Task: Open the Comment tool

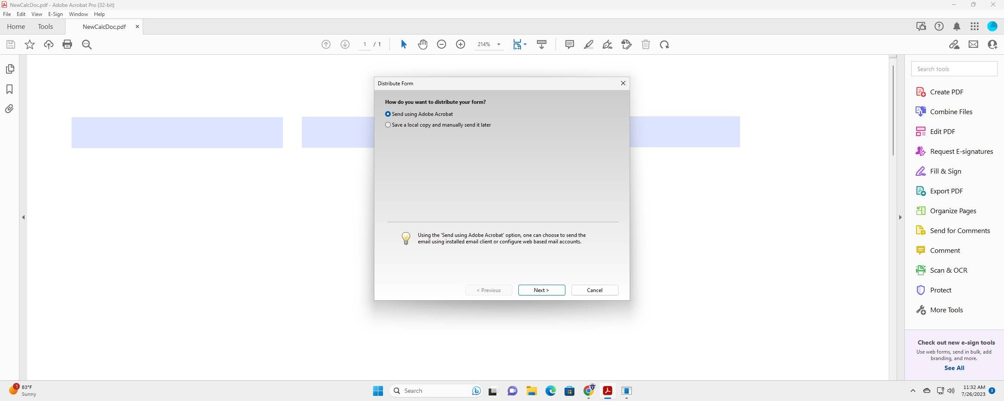Action: [944, 250]
